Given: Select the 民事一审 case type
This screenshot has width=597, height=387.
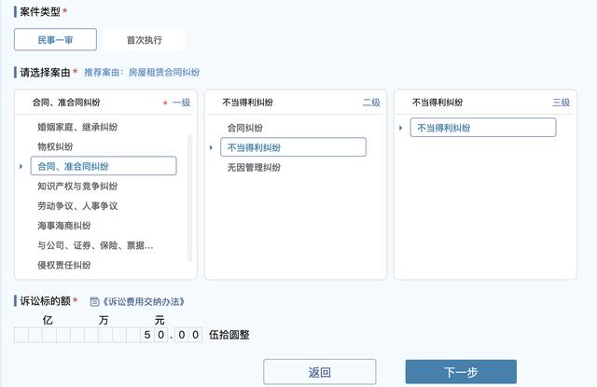Looking at the screenshot, I should 55,39.
